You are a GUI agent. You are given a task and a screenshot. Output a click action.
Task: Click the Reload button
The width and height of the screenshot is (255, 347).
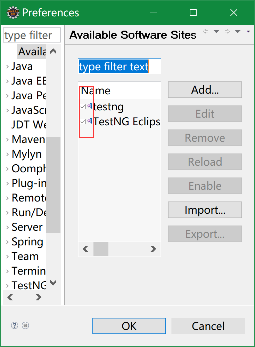click(205, 161)
